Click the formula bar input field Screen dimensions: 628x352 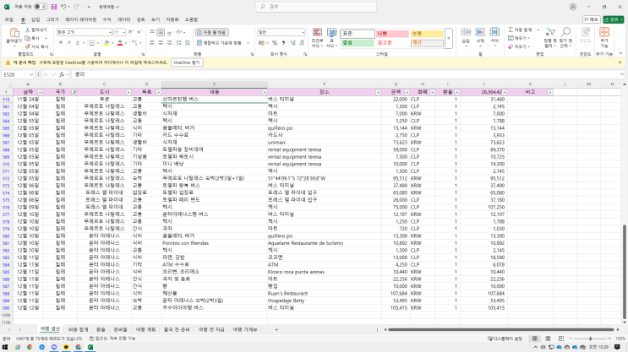click(347, 74)
